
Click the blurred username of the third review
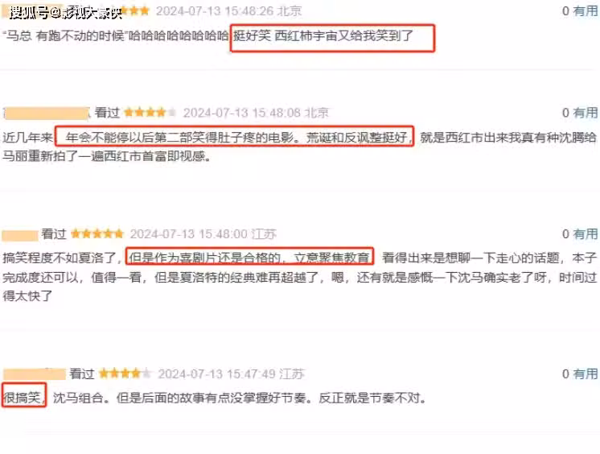[20, 234]
